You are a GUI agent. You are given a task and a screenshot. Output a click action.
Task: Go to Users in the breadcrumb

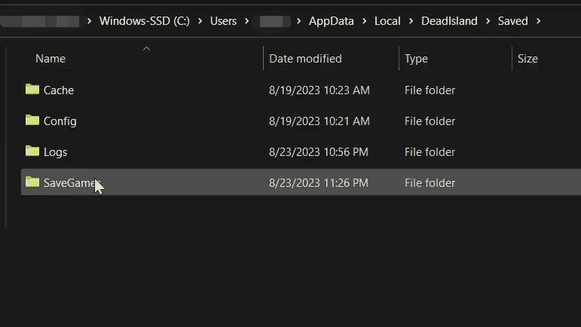pyautogui.click(x=224, y=21)
